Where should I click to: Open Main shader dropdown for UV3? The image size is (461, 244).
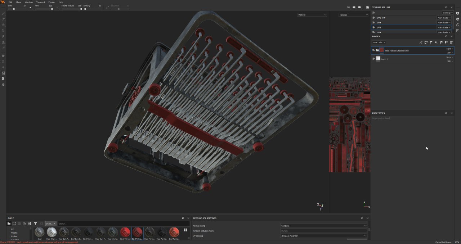coord(444,27)
